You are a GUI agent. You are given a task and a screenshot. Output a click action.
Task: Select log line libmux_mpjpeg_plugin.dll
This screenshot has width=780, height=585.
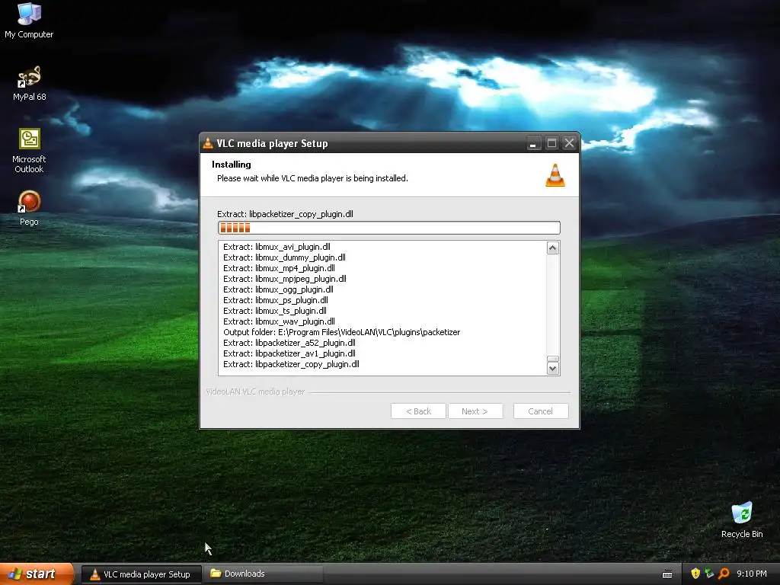(x=285, y=279)
